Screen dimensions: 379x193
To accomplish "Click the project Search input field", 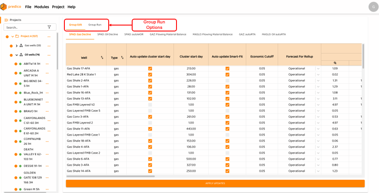I will click(x=25, y=27).
